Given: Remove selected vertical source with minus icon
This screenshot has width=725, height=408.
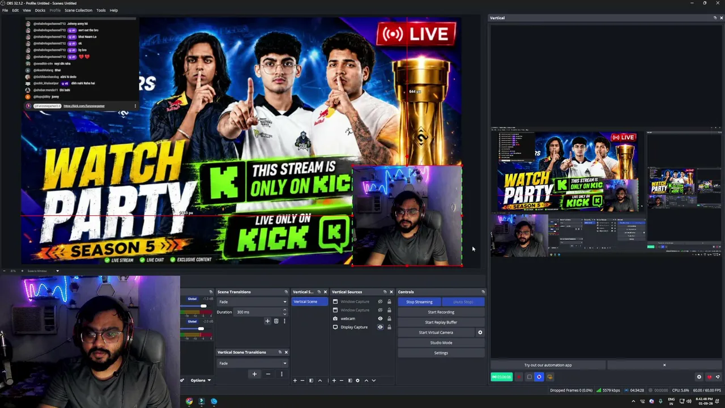Looking at the screenshot, I should click(x=342, y=380).
